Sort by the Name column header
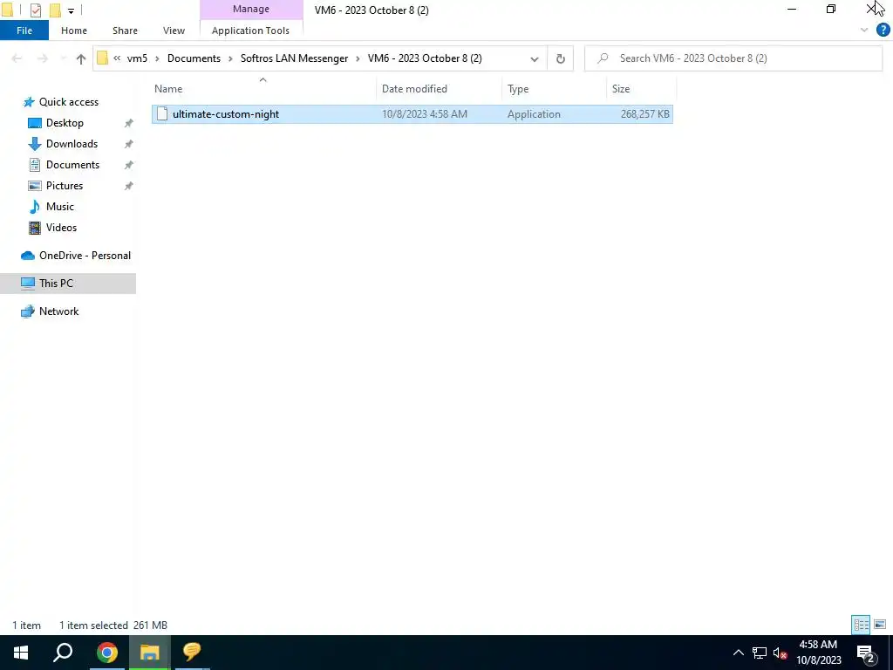Viewport: 893px width, 670px height. [263, 89]
